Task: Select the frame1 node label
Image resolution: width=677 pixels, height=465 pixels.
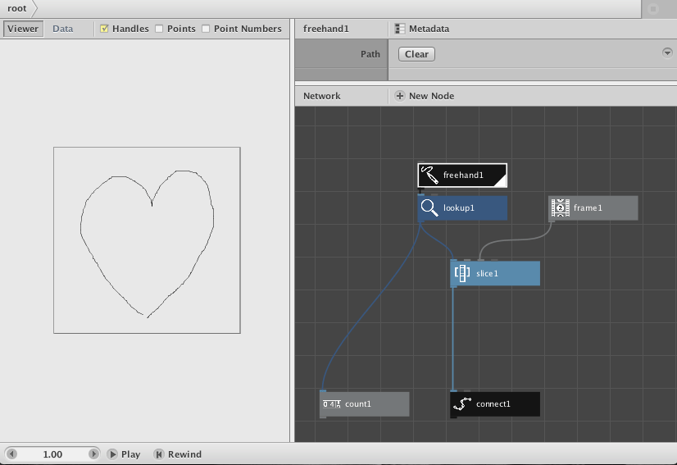Action: click(x=588, y=207)
